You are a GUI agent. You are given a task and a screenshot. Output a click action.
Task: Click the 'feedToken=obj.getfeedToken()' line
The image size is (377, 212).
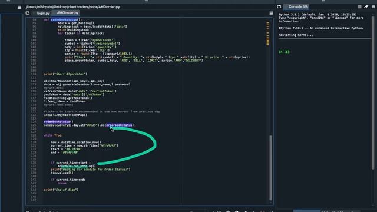click(x=68, y=98)
